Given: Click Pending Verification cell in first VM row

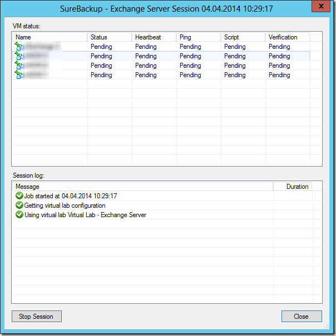Looking at the screenshot, I should (279, 47).
